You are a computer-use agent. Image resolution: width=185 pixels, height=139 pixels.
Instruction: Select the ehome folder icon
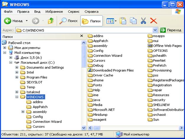click(90, 80)
